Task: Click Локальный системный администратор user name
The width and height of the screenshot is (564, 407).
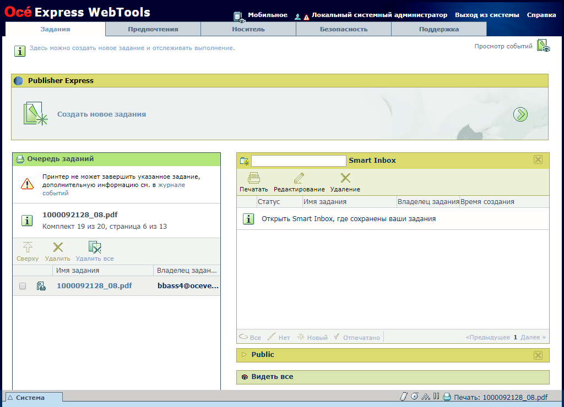Action: (x=379, y=15)
